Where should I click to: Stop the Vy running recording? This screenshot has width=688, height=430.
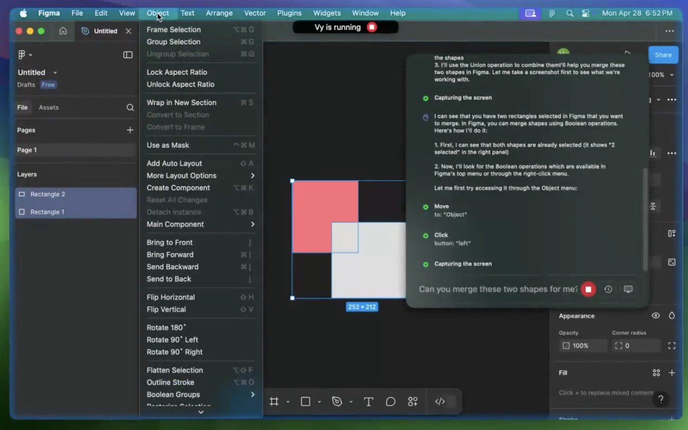pos(372,27)
